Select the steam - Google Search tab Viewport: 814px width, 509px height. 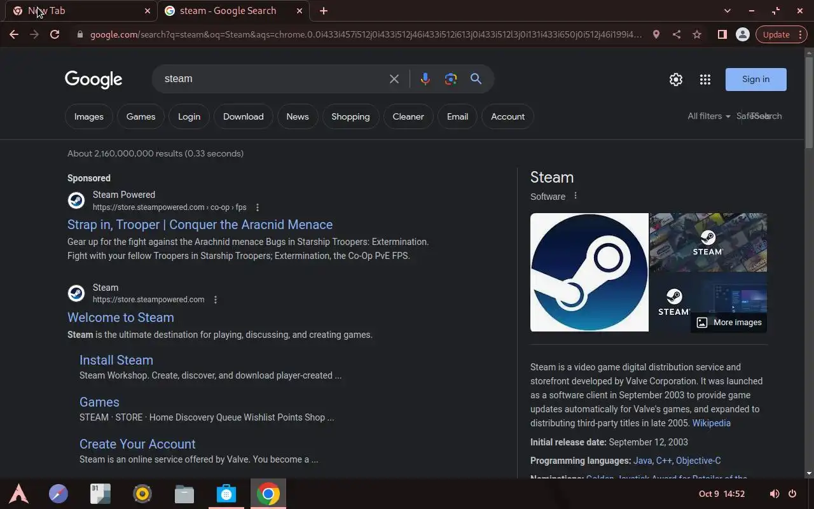(233, 11)
